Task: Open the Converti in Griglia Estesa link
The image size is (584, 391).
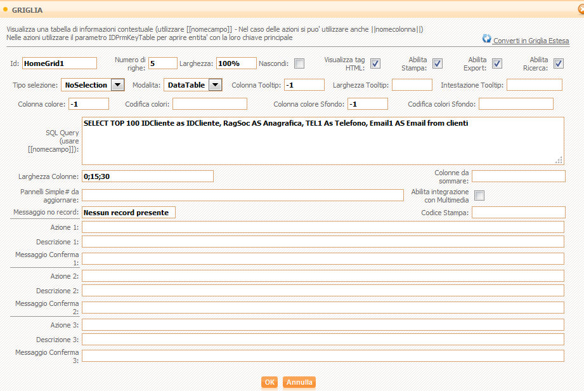Action: 531,41
